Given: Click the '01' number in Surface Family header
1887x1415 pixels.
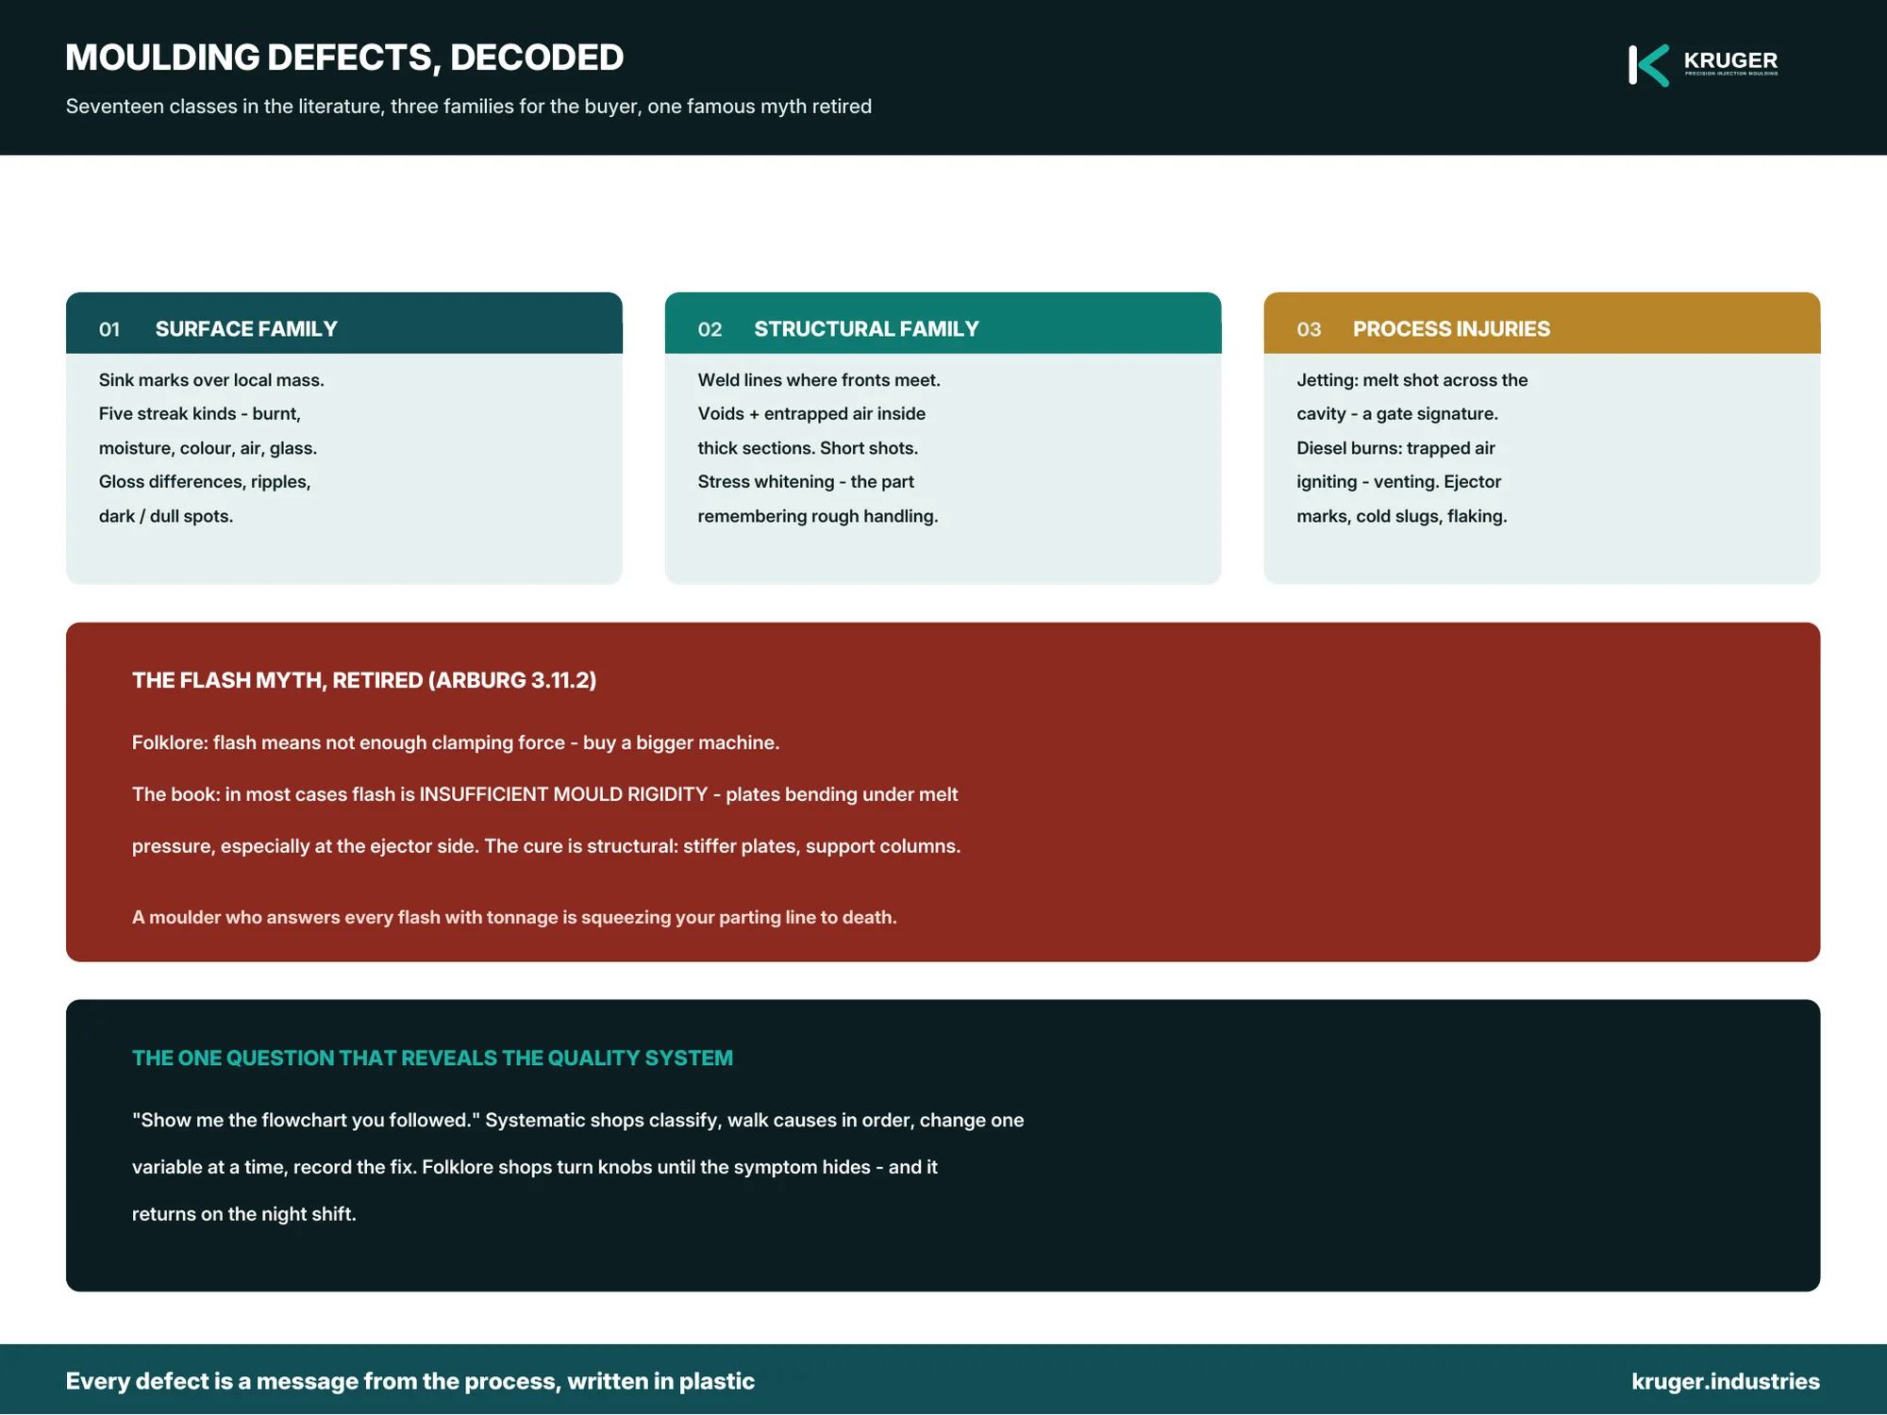Looking at the screenshot, I should click(x=109, y=329).
